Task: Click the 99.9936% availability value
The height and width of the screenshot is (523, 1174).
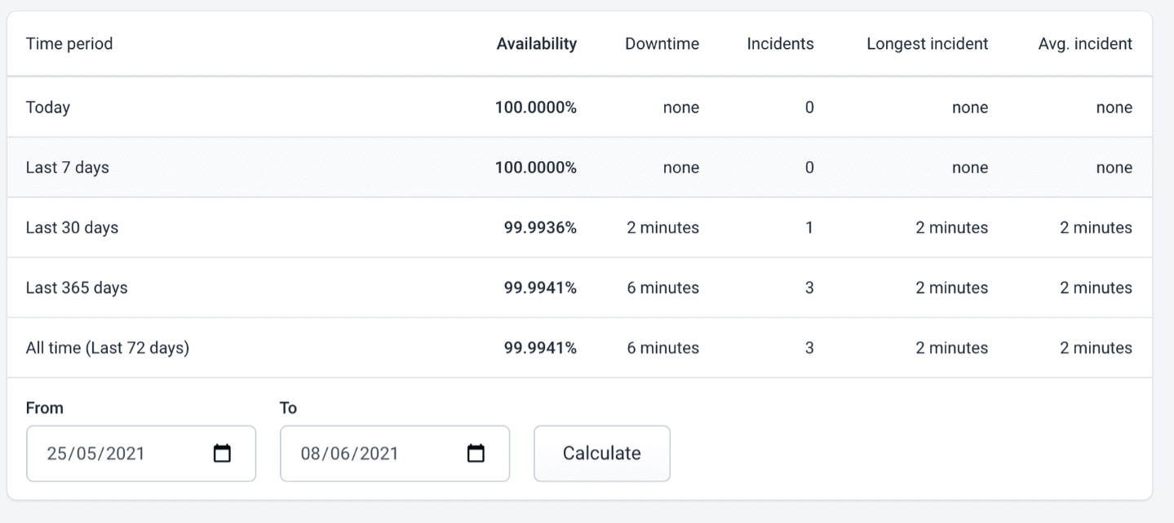Action: tap(540, 228)
